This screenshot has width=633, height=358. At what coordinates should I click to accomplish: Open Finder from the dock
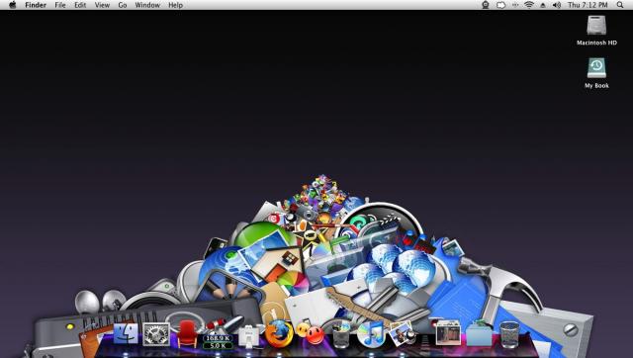tap(126, 333)
